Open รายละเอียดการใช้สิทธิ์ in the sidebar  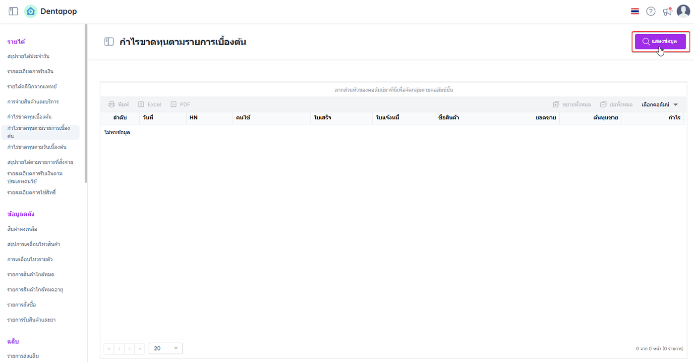[x=31, y=193]
